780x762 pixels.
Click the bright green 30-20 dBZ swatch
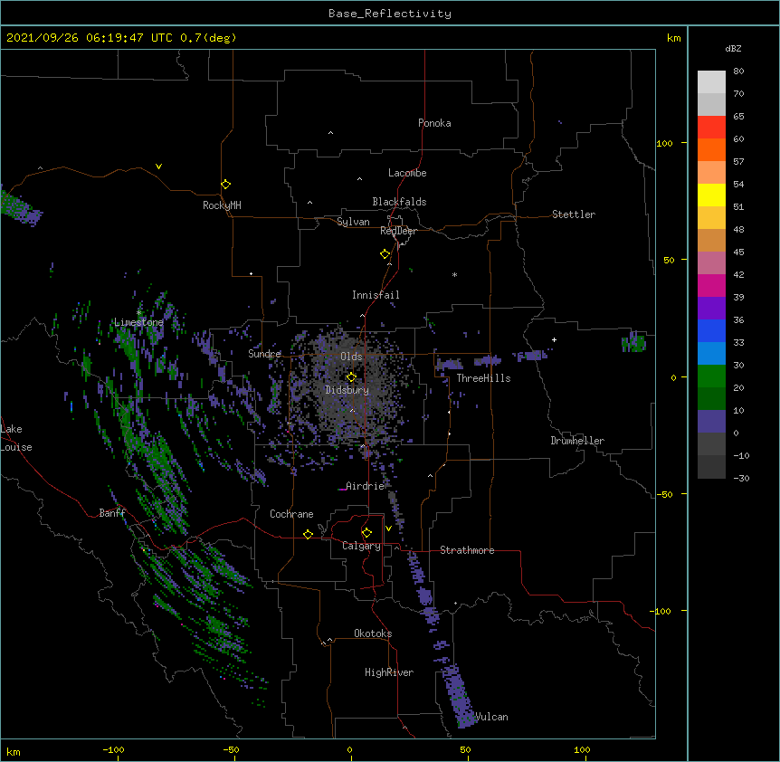pos(711,376)
